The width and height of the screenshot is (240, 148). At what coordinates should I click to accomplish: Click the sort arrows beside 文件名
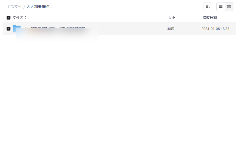[x=26, y=18]
